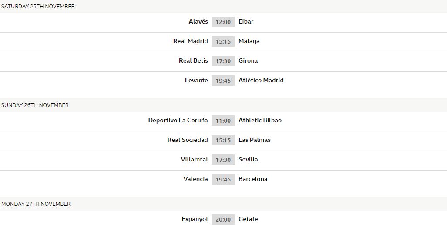The height and width of the screenshot is (225, 447).
Task: Open the 11:00 Deportivo vs Athletic Bilbao match
Action: pos(223,121)
